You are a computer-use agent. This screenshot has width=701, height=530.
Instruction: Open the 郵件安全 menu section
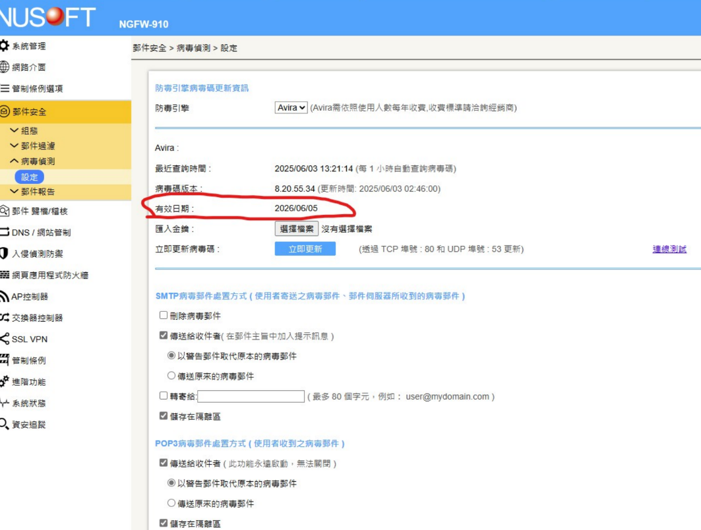(30, 112)
